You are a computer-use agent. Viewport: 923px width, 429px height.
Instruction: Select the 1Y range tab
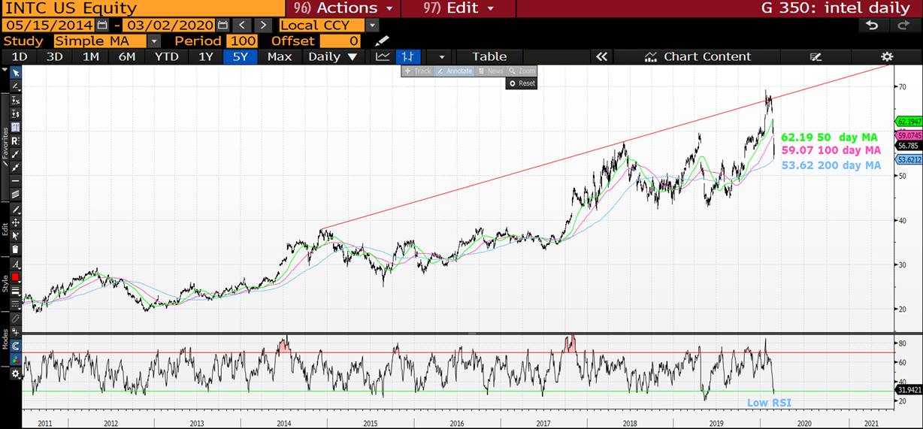[x=205, y=56]
